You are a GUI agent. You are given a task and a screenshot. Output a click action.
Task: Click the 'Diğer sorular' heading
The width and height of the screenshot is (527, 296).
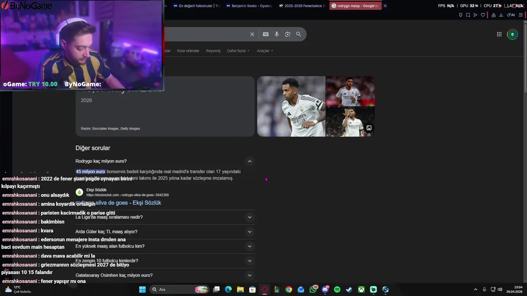(93, 148)
